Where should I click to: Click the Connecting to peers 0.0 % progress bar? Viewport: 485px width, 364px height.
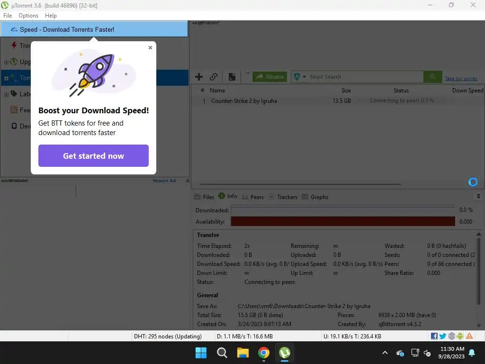point(402,100)
